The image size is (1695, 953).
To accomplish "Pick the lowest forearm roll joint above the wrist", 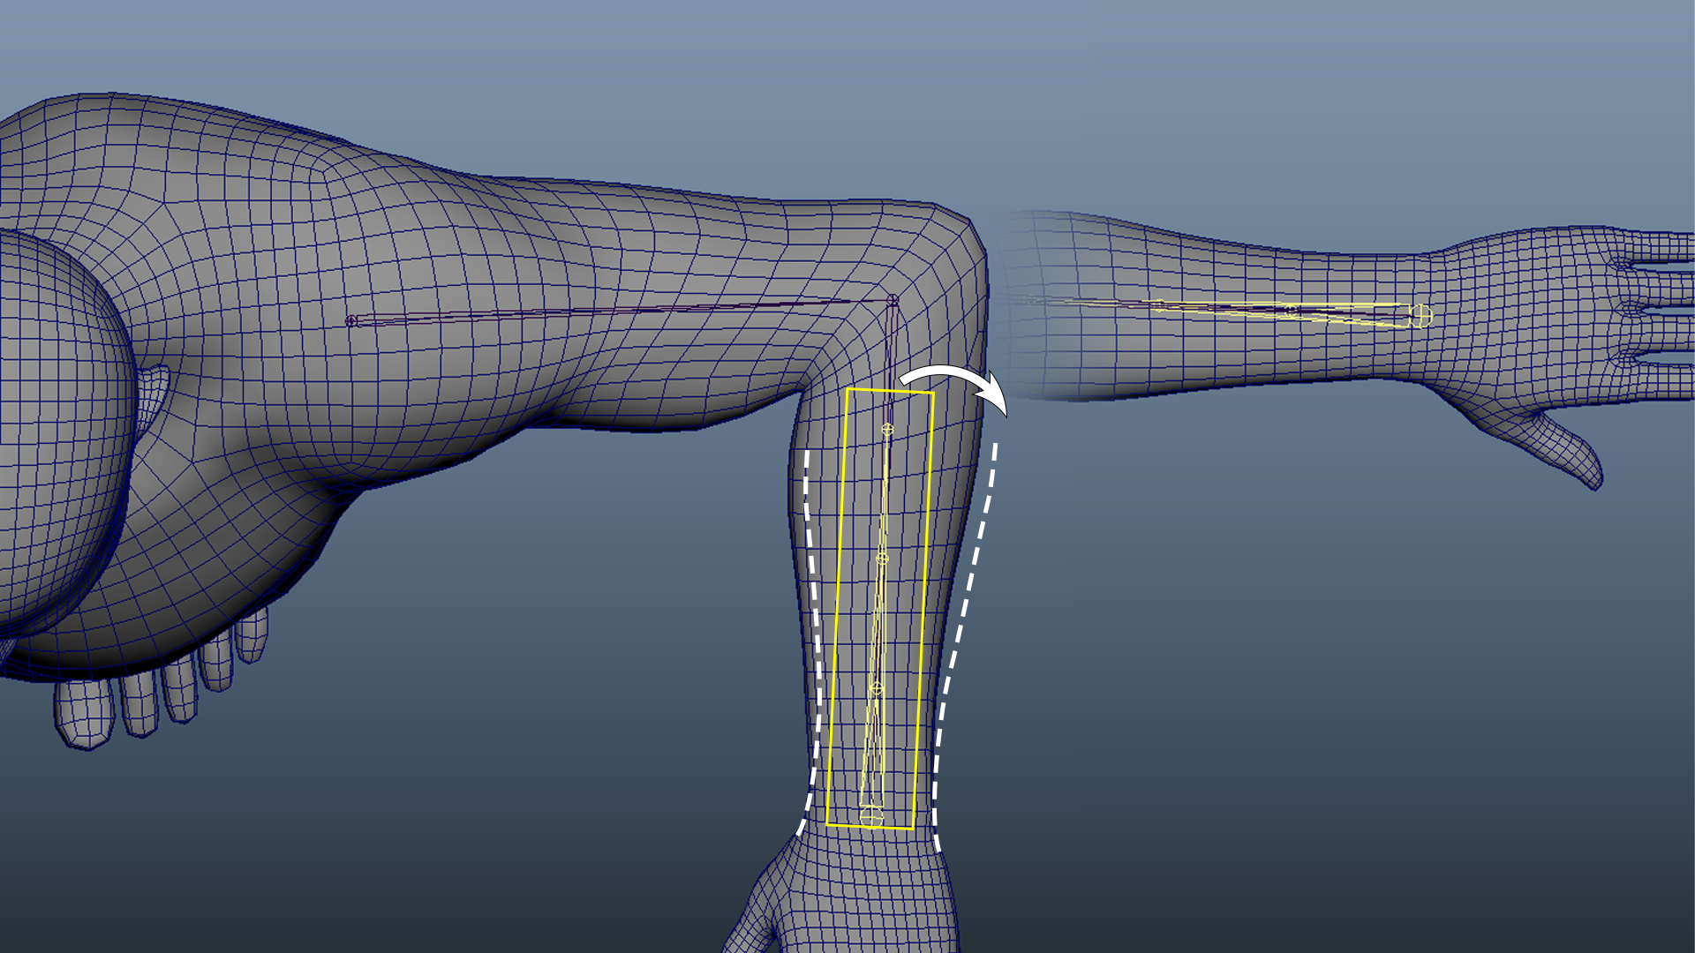I will [877, 688].
